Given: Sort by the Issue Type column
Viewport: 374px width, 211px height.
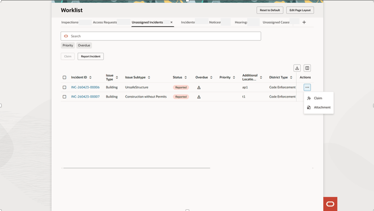Looking at the screenshot, I should pyautogui.click(x=117, y=78).
